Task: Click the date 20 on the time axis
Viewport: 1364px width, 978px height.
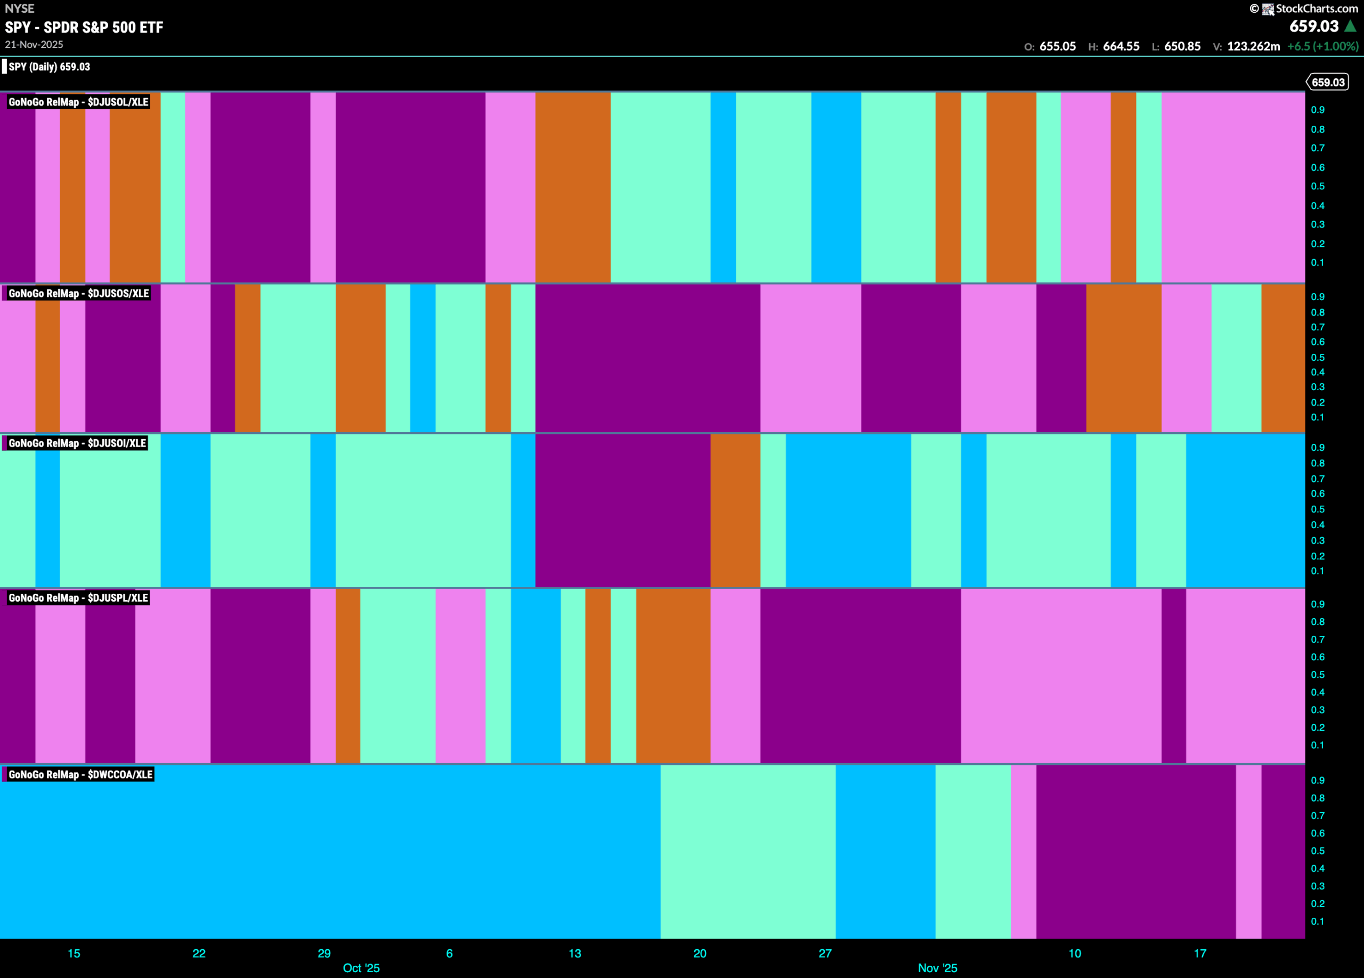Action: [700, 953]
